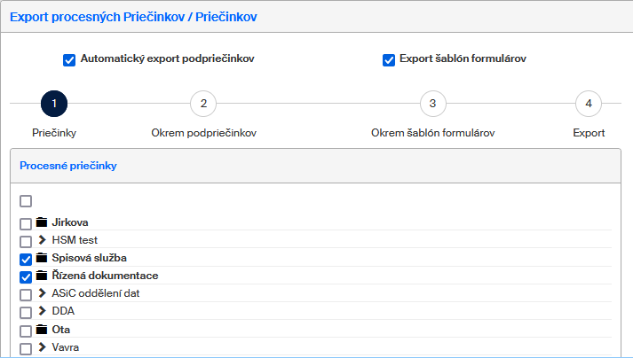Expand the Vavra tree node
This screenshot has width=633, height=358.
pos(41,347)
